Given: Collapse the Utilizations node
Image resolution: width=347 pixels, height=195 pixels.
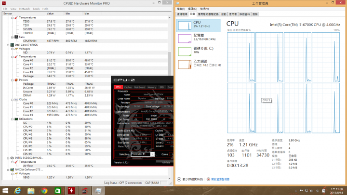Looking at the screenshot, I should point(12,119).
